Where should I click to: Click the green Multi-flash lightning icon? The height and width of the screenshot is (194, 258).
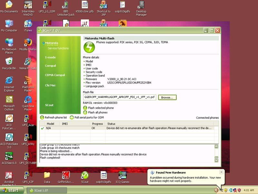click(89, 47)
